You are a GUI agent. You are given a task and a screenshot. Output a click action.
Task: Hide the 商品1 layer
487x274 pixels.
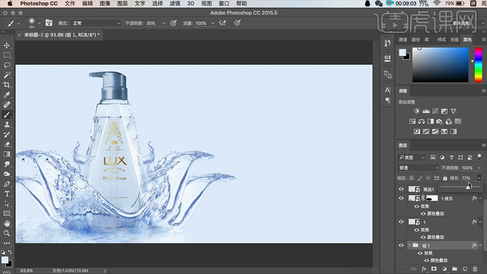(401, 189)
